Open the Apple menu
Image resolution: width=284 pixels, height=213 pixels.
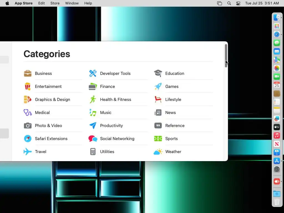coord(7,3)
